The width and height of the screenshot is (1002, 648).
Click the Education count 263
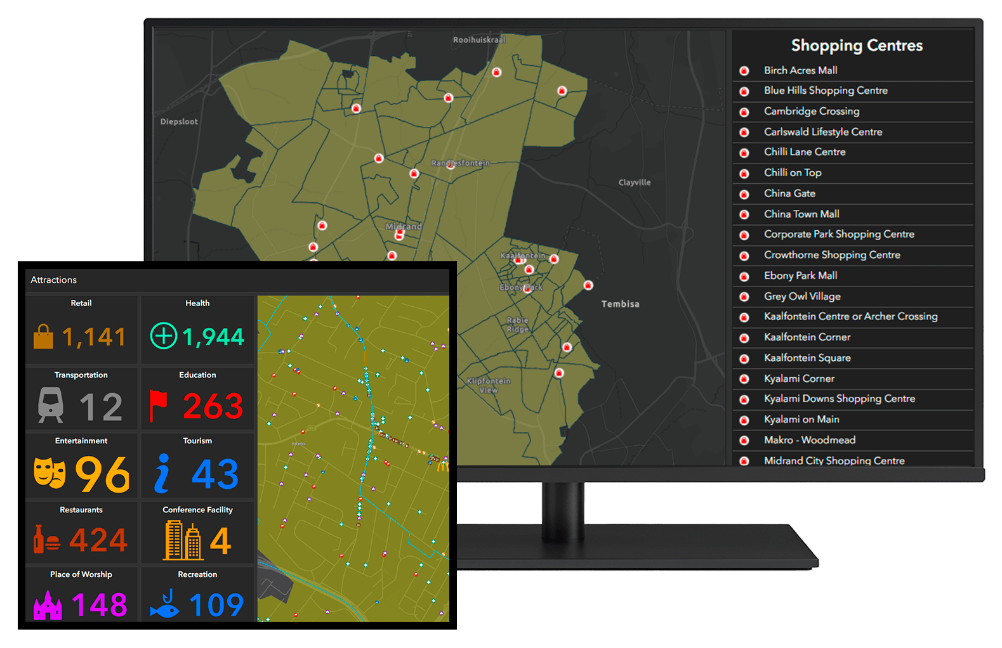(x=213, y=406)
